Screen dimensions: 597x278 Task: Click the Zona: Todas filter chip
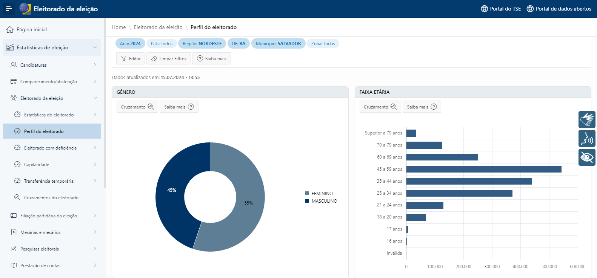(x=323, y=44)
